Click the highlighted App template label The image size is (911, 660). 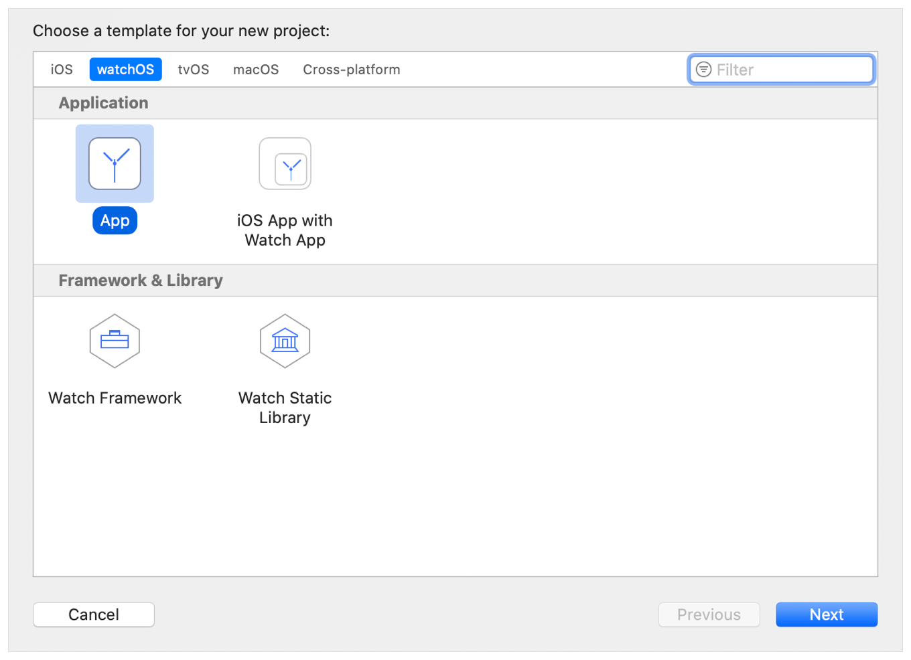click(115, 221)
